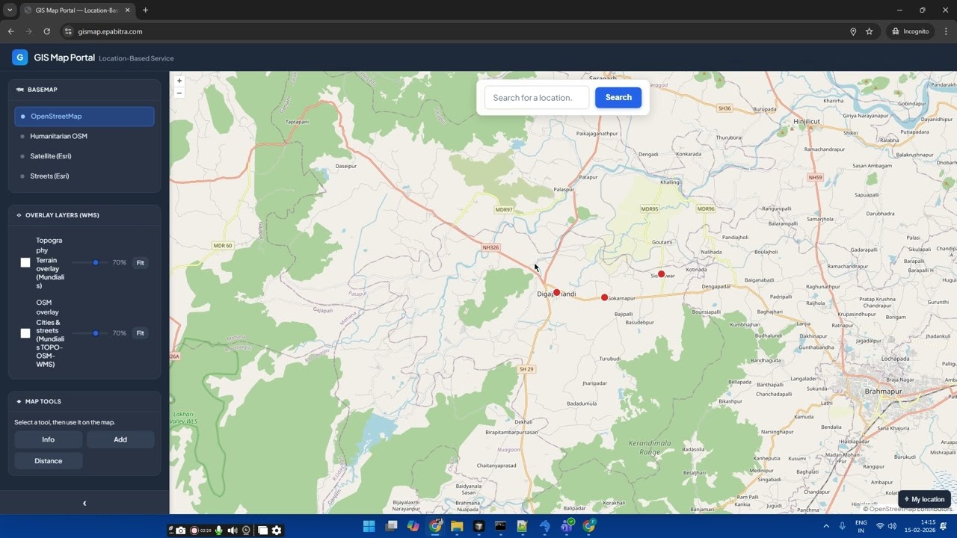Select the Add map tool
The height and width of the screenshot is (538, 957).
120,439
